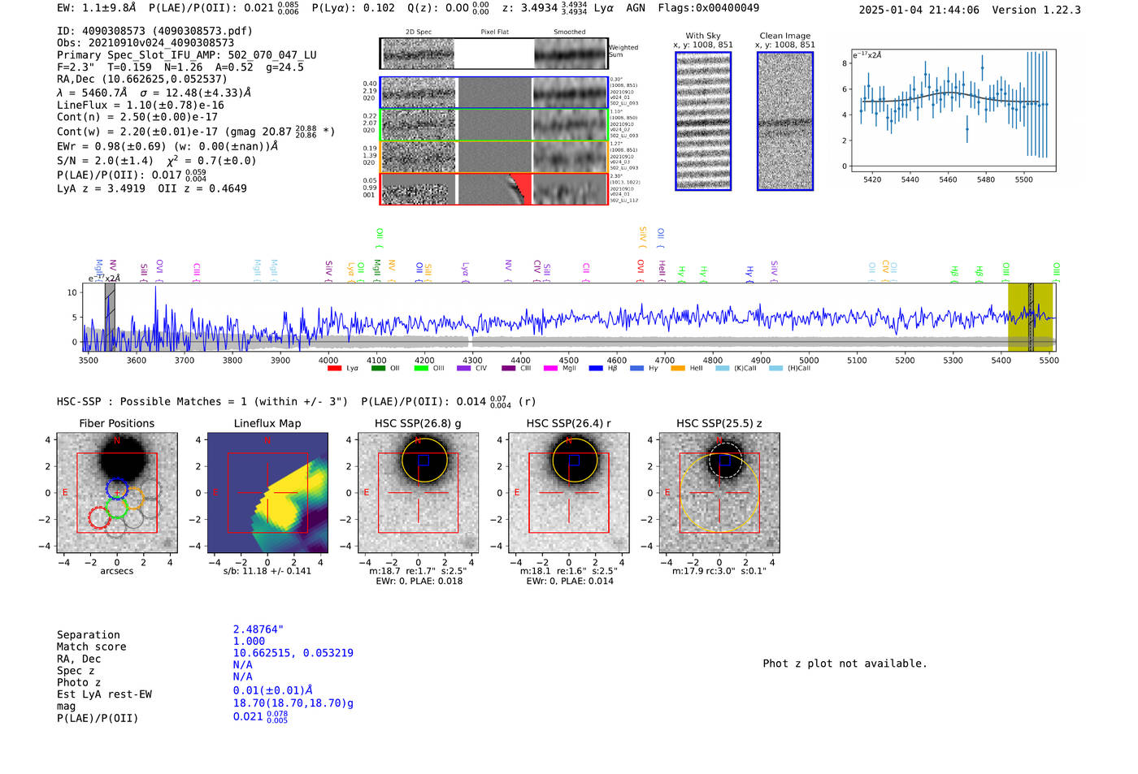Click the AGN classification label in header
The width and height of the screenshot is (1138, 774).
pyautogui.click(x=636, y=8)
